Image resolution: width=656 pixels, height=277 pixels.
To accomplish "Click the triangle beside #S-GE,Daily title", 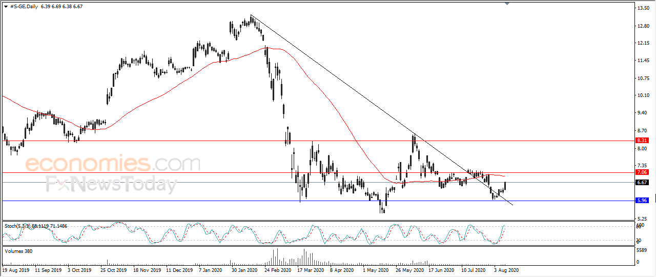I will coord(6,7).
